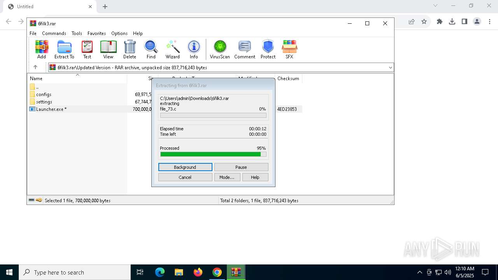Open the Options menu
Image resolution: width=498 pixels, height=280 pixels.
pos(119,33)
